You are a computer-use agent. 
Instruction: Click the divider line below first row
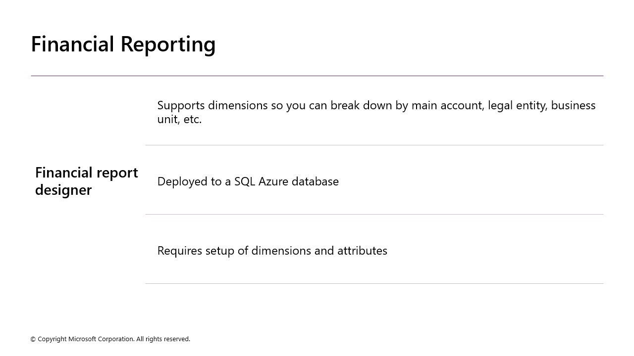click(x=374, y=145)
